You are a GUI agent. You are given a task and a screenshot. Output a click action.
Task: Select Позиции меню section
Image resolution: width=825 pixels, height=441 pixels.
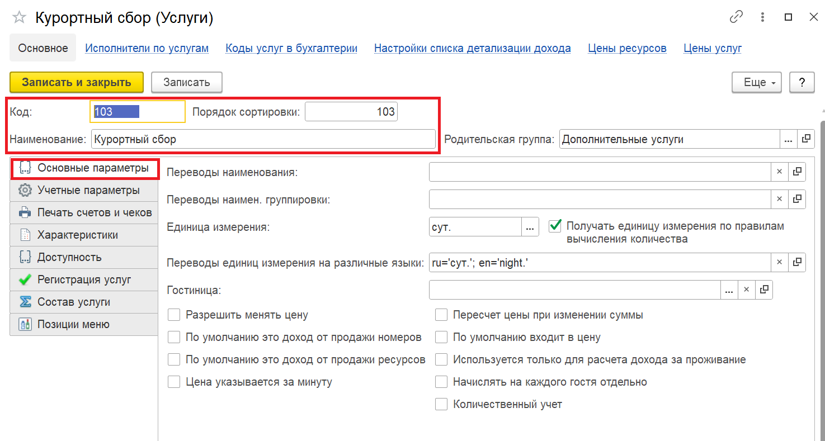(84, 324)
